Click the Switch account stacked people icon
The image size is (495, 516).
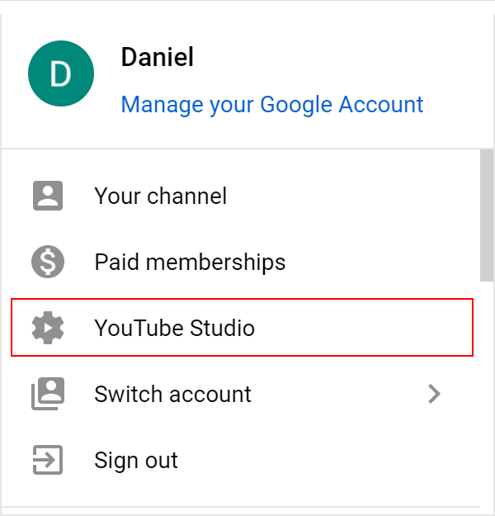click(x=48, y=394)
